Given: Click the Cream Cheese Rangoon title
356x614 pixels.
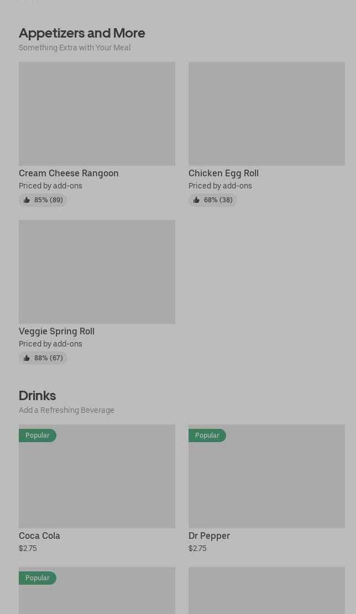Looking at the screenshot, I should 69,173.
